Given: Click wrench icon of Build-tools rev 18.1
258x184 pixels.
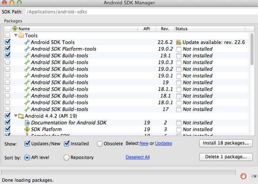Looking at the screenshot, I should [x=27, y=96].
